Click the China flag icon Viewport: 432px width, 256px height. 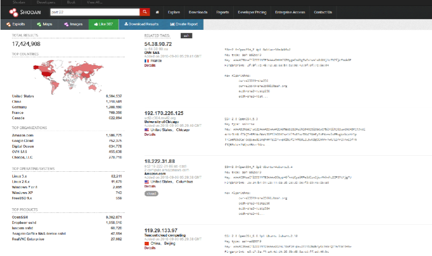pyautogui.click(x=147, y=244)
